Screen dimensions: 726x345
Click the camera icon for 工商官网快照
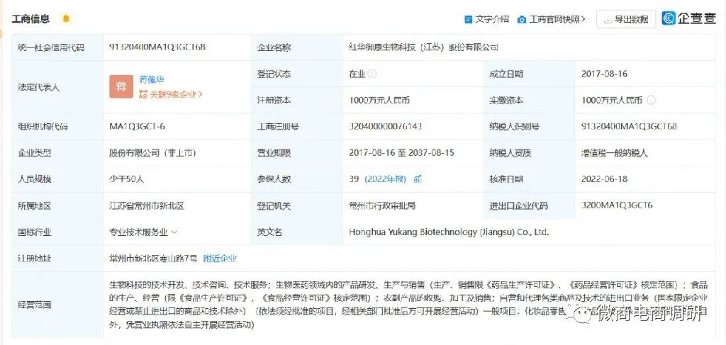[x=522, y=19]
